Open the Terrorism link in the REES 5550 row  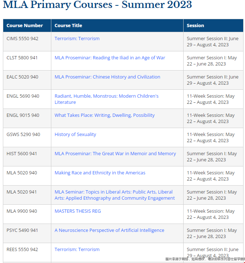[x=77, y=250]
